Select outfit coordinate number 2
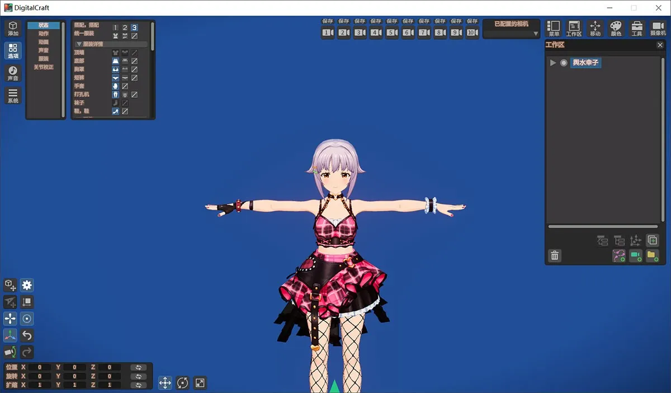 (125, 27)
